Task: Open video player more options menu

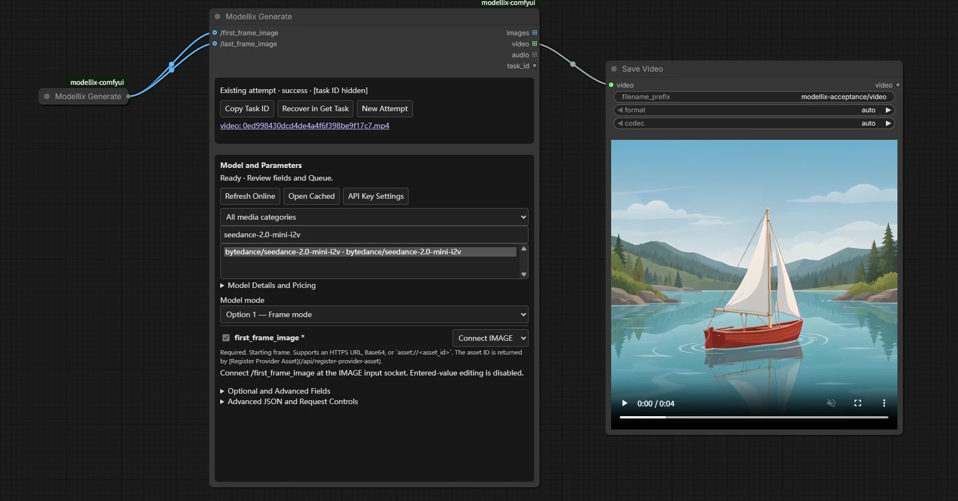Action: 884,403
